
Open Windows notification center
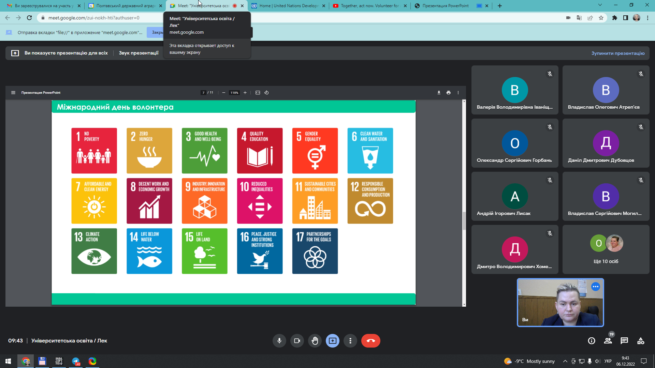[x=644, y=361]
